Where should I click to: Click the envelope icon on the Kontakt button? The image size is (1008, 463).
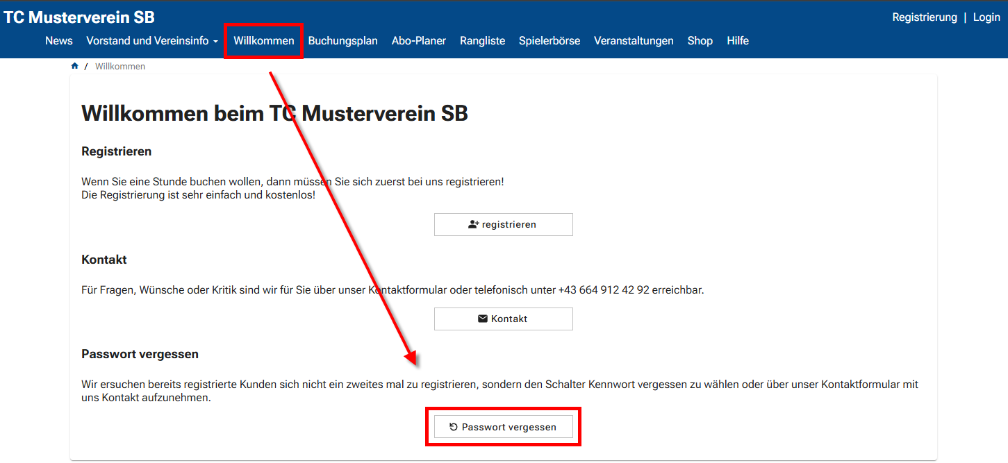click(483, 319)
